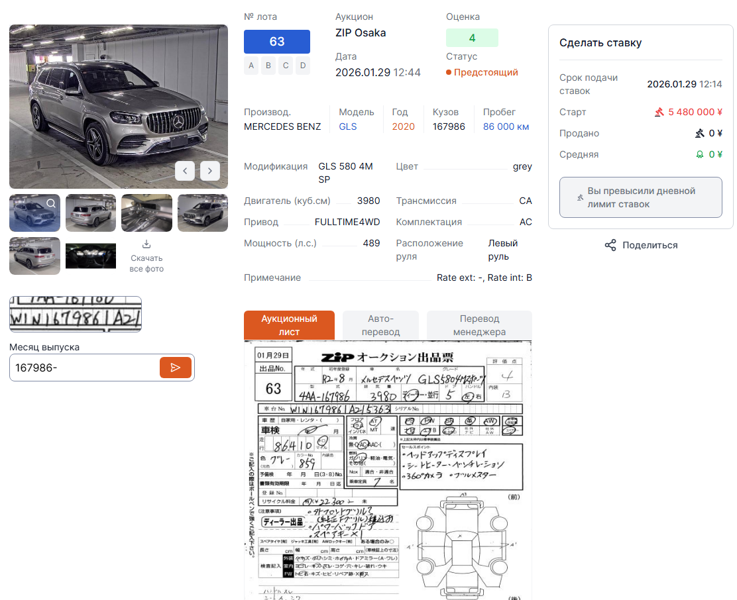The image size is (737, 600).
Task: Click the daily bid limit exceeded button
Action: (640, 197)
